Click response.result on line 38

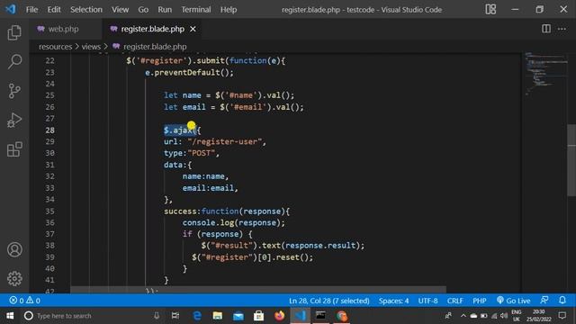pyautogui.click(x=320, y=246)
